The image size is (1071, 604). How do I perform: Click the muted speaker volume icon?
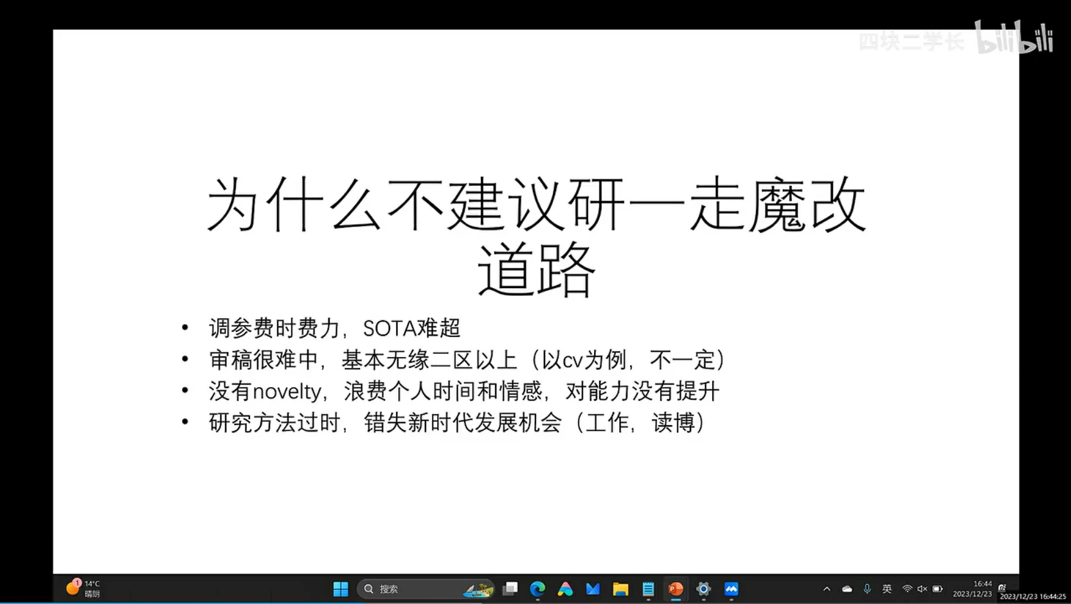tap(922, 589)
